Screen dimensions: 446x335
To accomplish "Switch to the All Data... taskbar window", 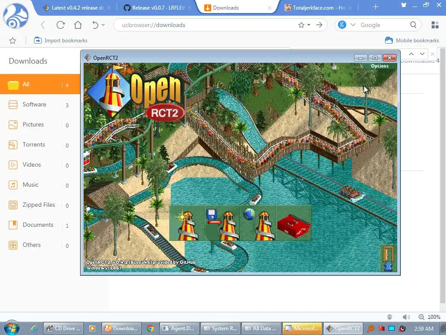I will coord(261,328).
